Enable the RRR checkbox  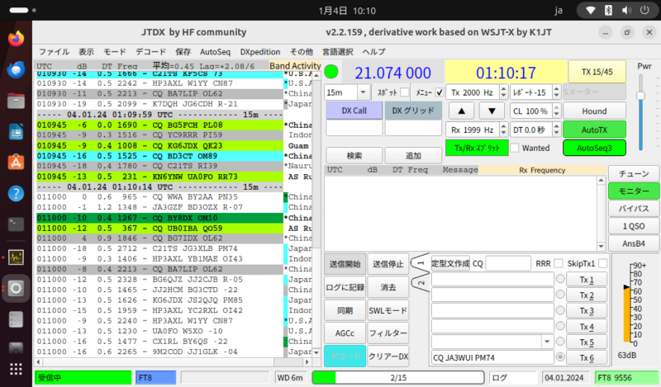click(559, 263)
